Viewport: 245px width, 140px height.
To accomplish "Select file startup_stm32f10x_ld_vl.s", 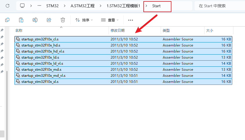I will click(123, 64).
